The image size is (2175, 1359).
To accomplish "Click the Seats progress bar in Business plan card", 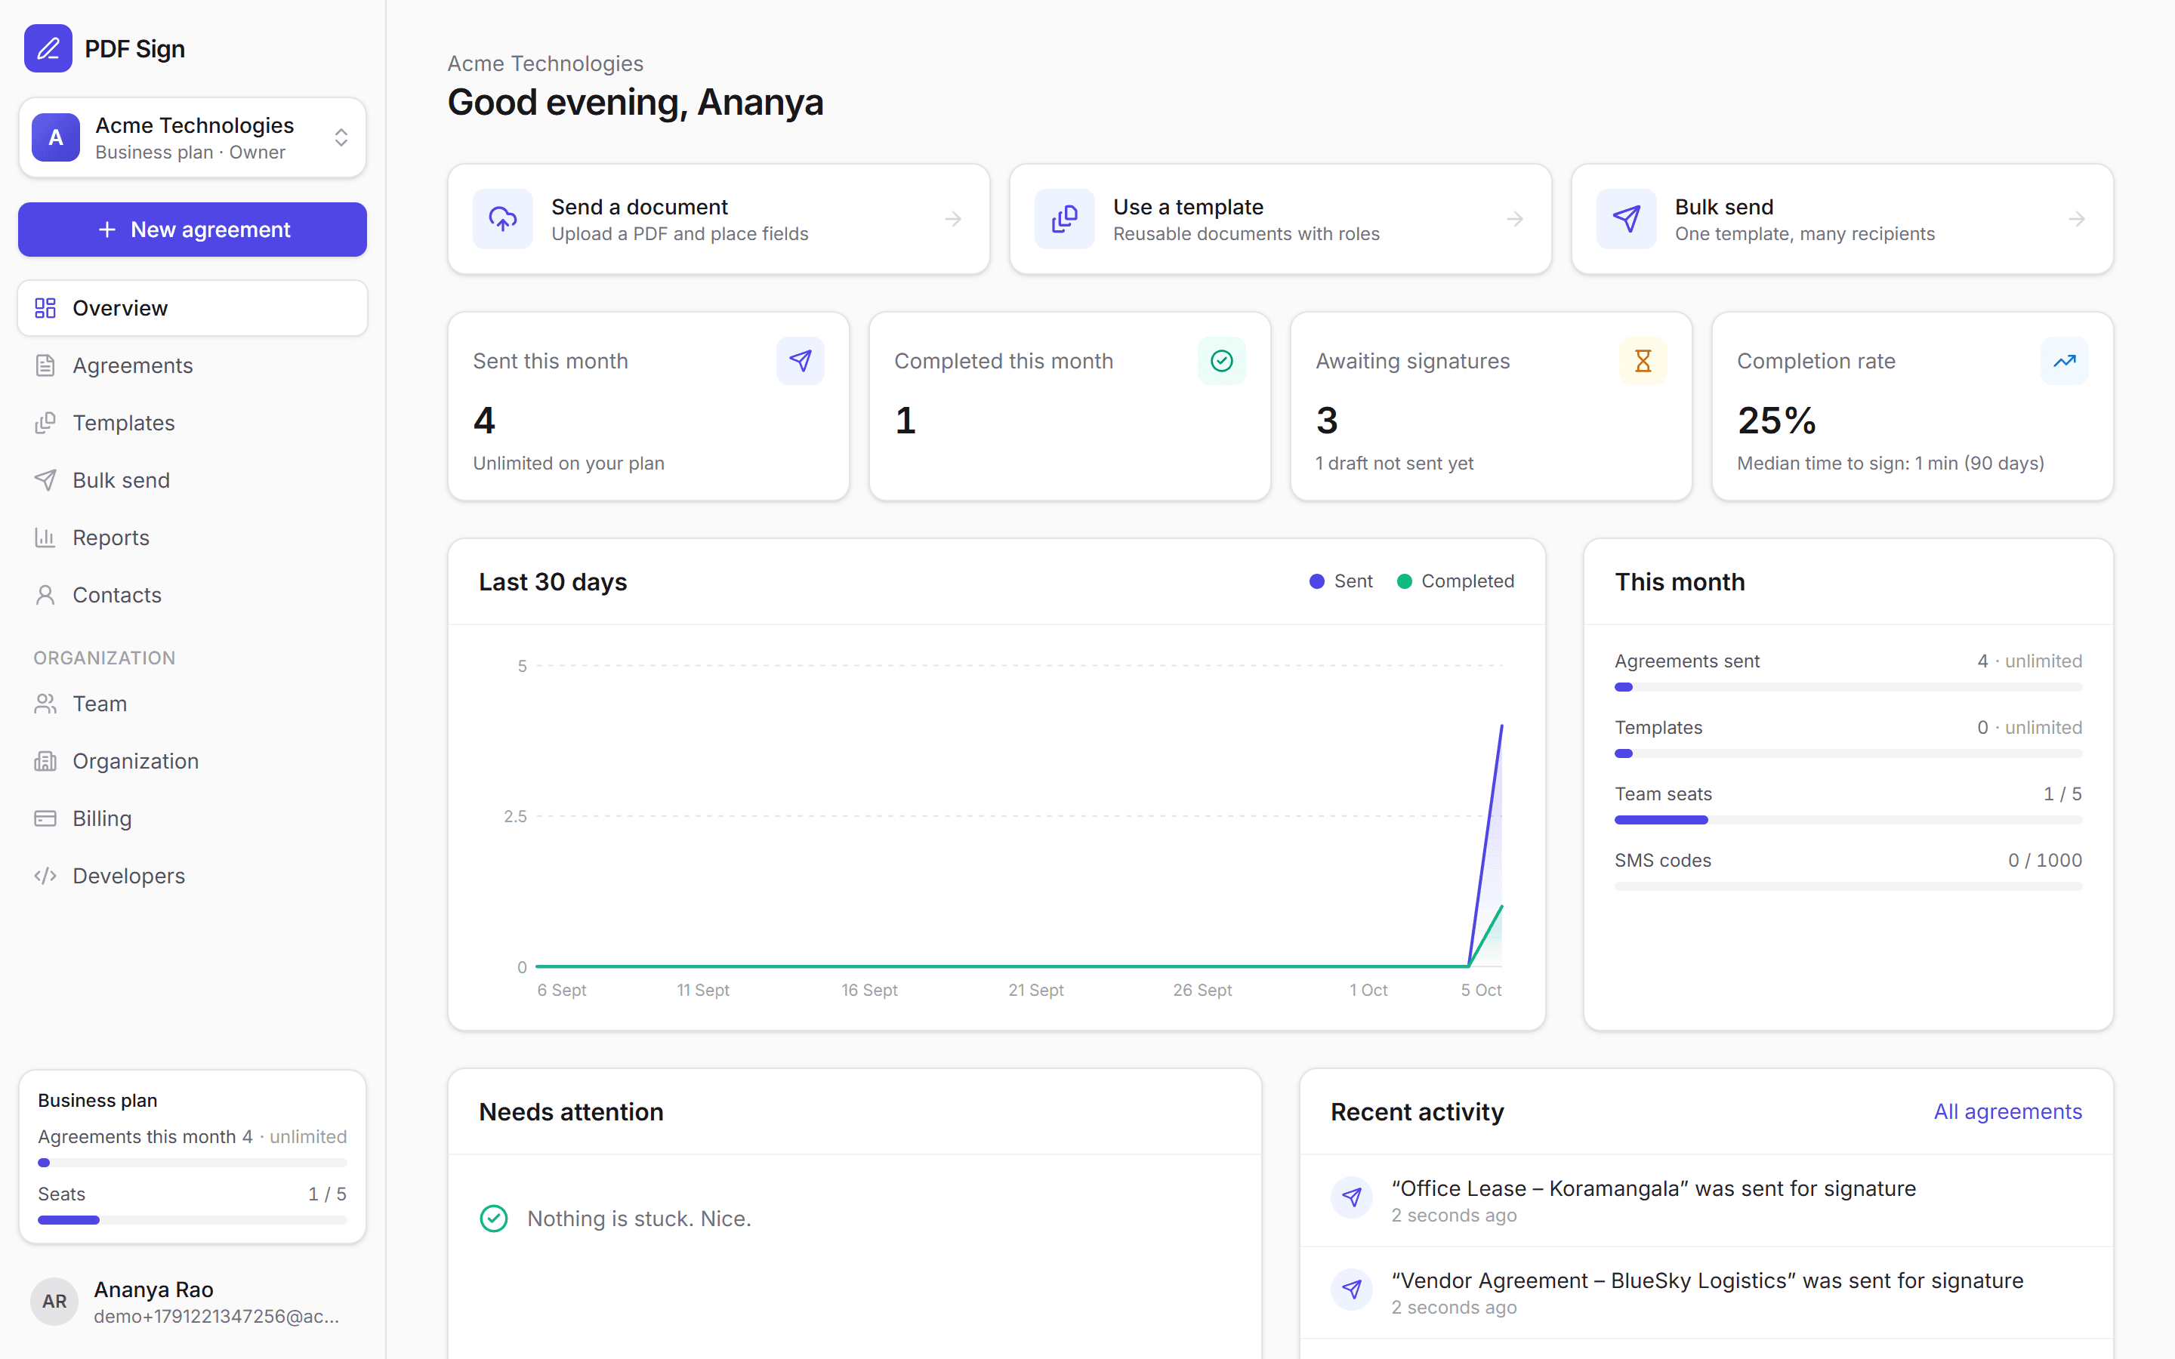I will [x=193, y=1221].
